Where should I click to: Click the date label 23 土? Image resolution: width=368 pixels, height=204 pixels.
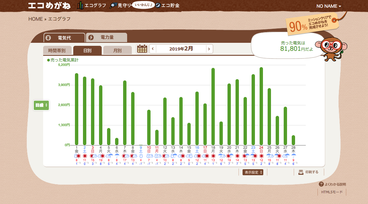click(x=253, y=149)
